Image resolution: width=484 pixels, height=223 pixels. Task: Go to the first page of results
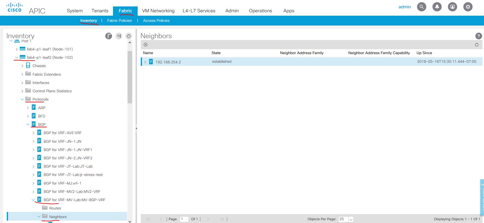click(x=149, y=219)
